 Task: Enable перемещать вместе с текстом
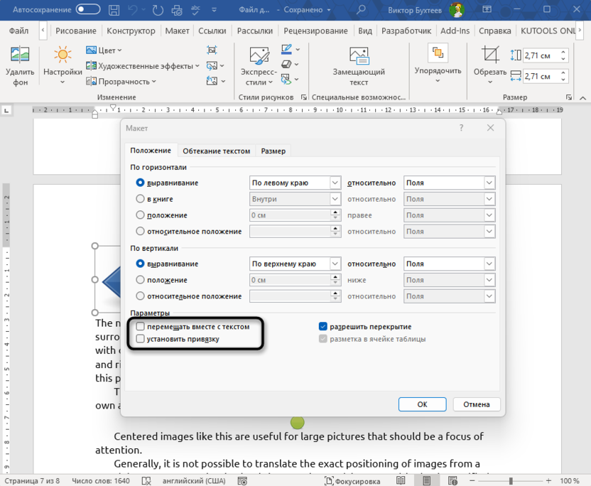coord(140,326)
